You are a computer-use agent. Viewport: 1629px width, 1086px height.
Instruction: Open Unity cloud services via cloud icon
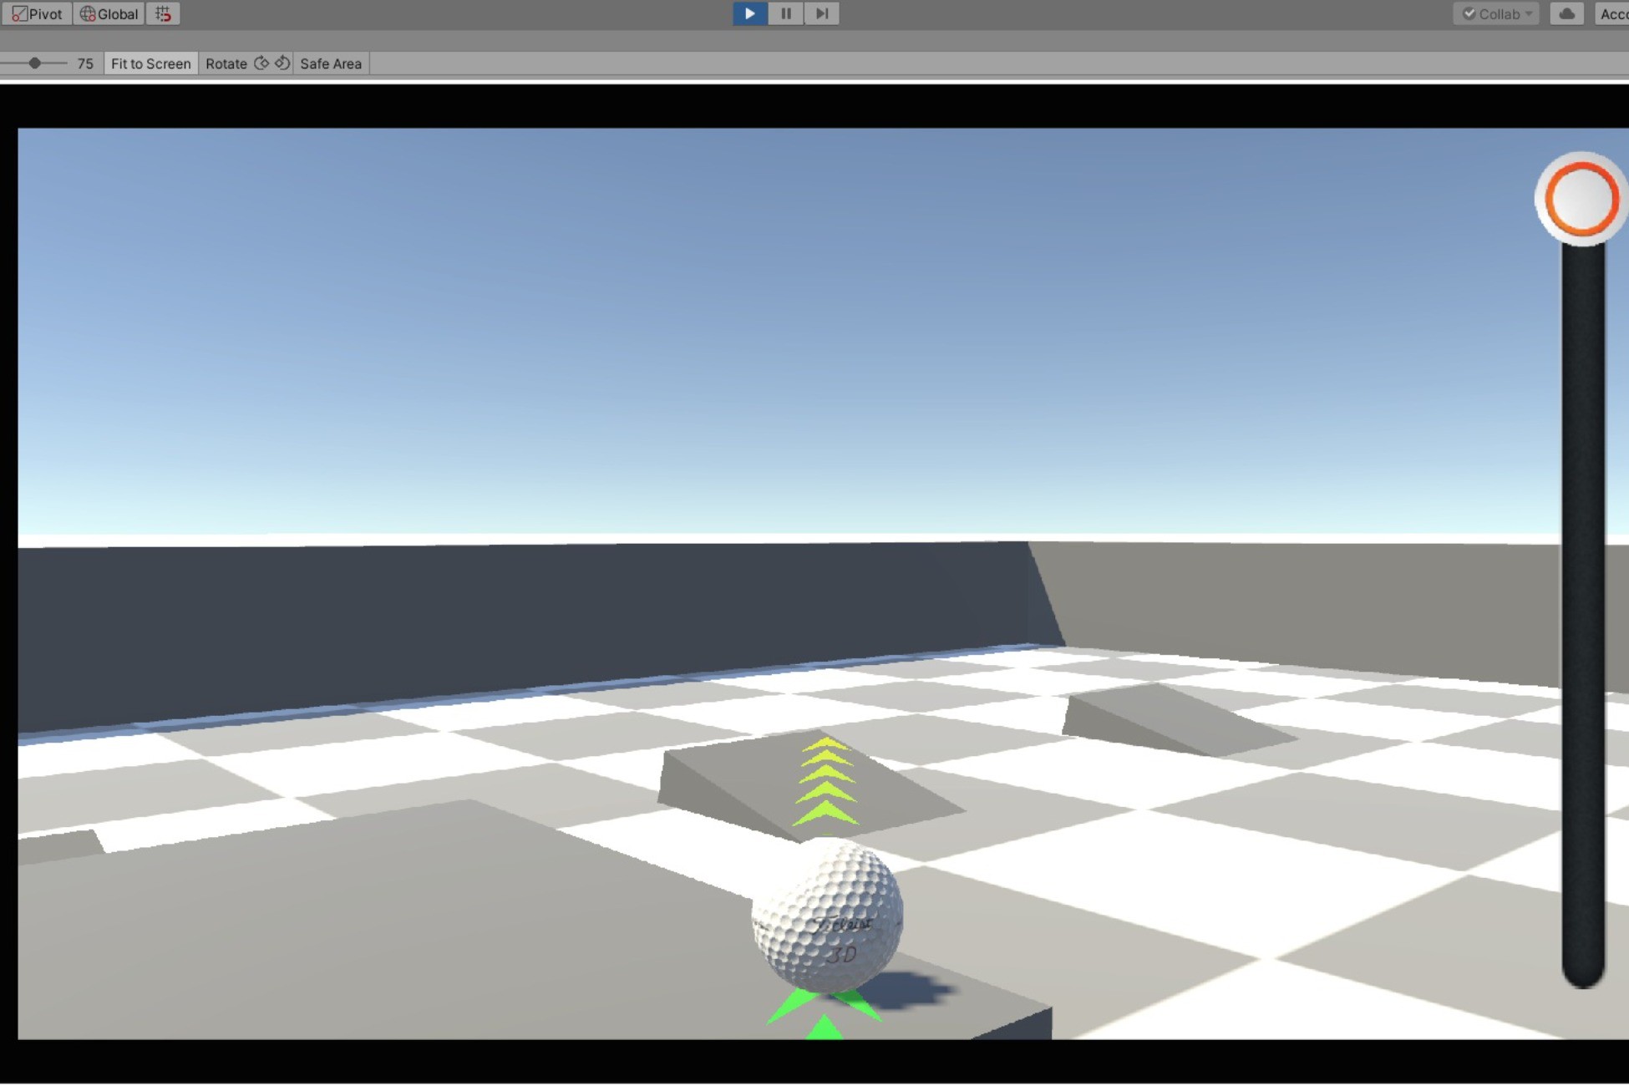coord(1566,13)
